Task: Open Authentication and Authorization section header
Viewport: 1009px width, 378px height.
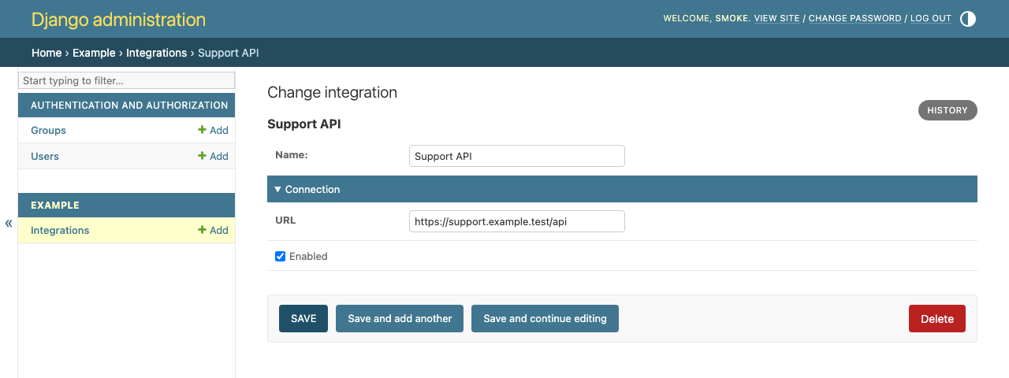Action: pyautogui.click(x=129, y=106)
